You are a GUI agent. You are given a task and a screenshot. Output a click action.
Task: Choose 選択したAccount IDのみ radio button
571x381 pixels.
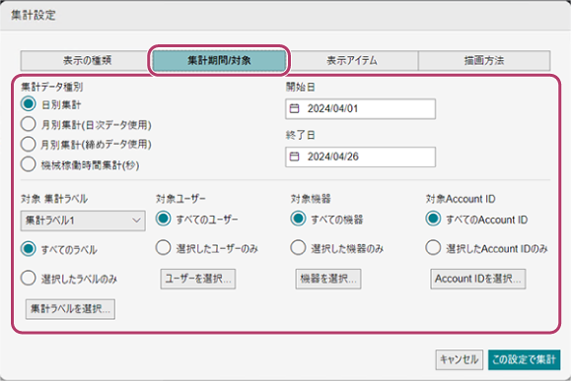pos(433,248)
